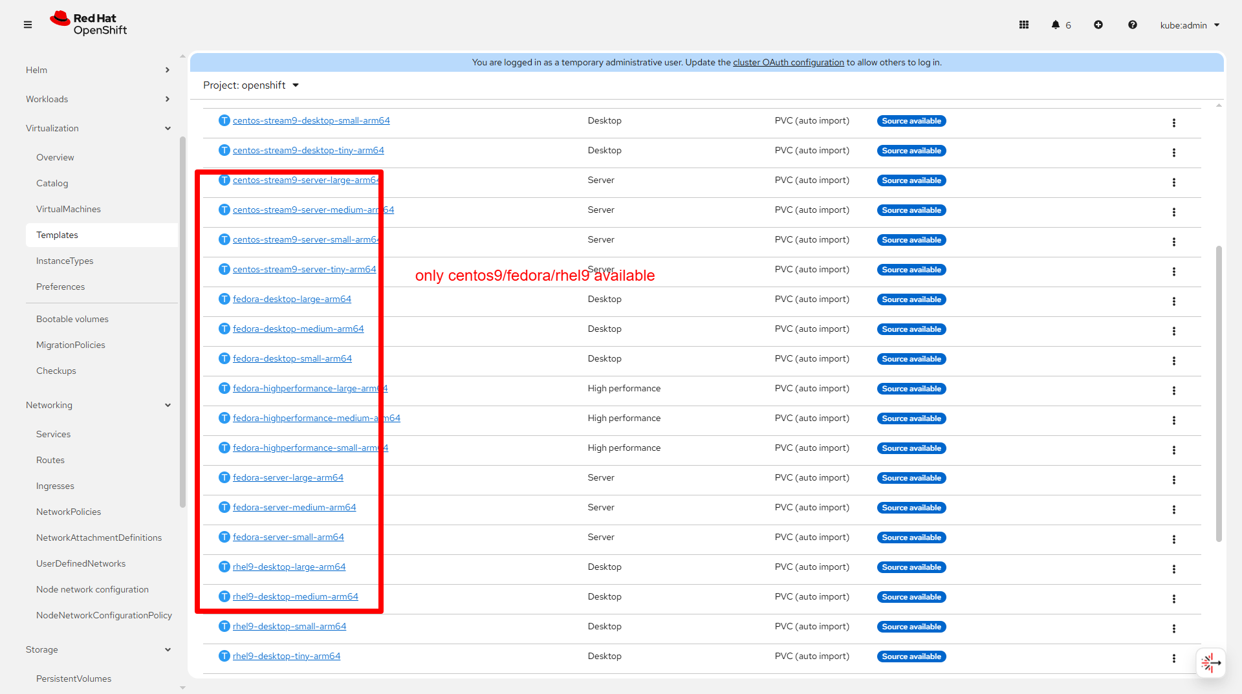
Task: Click the sidebar navigation scrollbar
Action: point(182,321)
